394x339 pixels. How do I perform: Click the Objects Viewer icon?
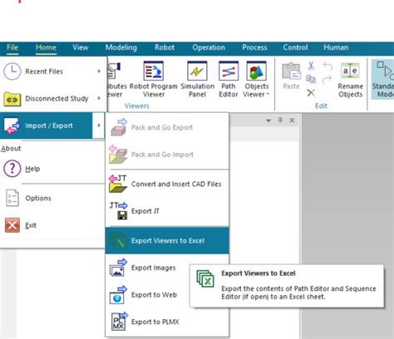[x=256, y=71]
